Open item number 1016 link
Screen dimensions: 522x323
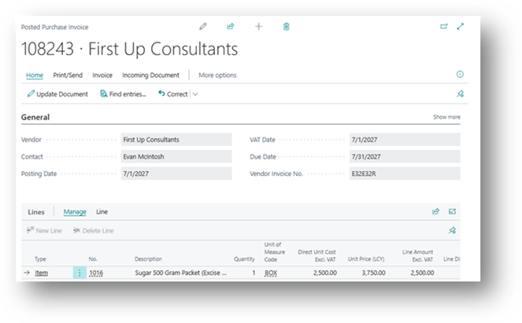coord(96,273)
